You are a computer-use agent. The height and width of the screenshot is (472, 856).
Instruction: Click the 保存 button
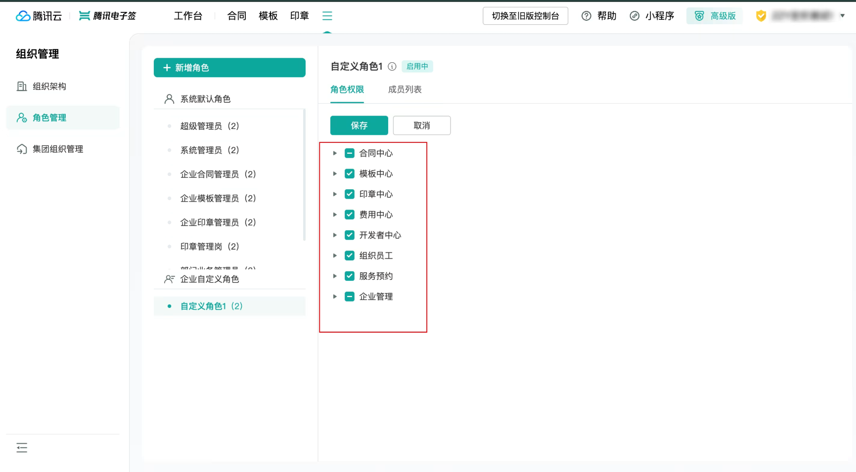click(x=359, y=126)
